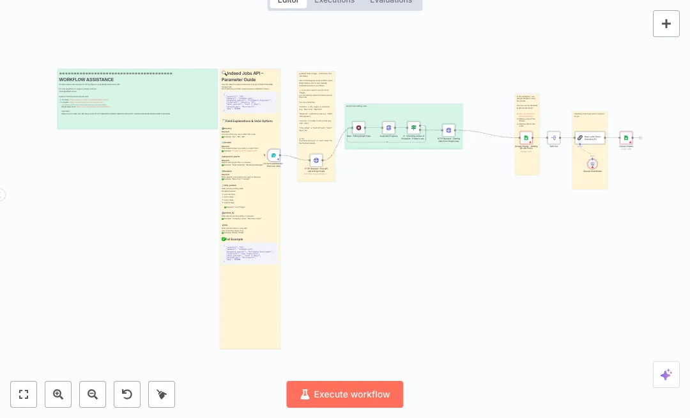
Task: Zoom in on the workflow canvas
Action: (x=58, y=394)
